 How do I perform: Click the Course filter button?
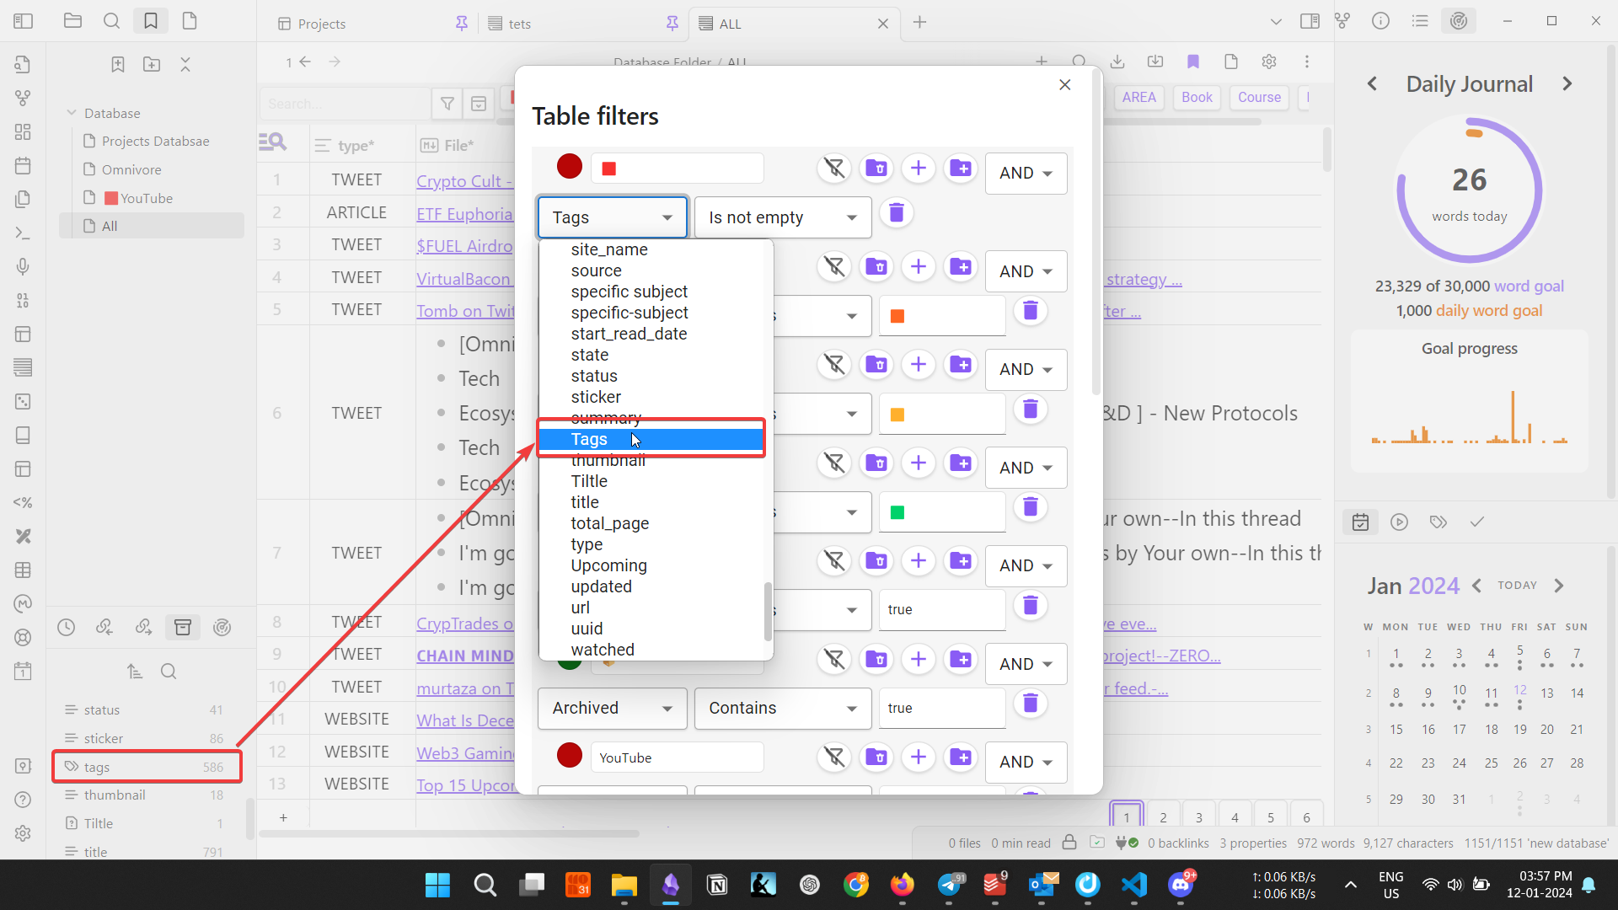[1259, 97]
